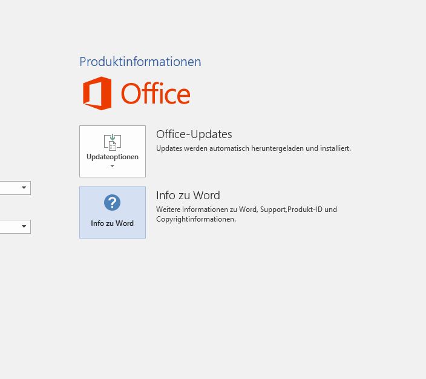The height and width of the screenshot is (379, 426).
Task: Click the 'Weitere Informationen zu Word' description text
Action: tap(246, 214)
